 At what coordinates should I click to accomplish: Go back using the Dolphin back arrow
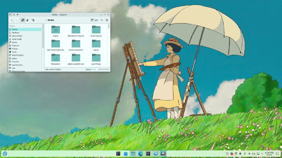click(12, 20)
